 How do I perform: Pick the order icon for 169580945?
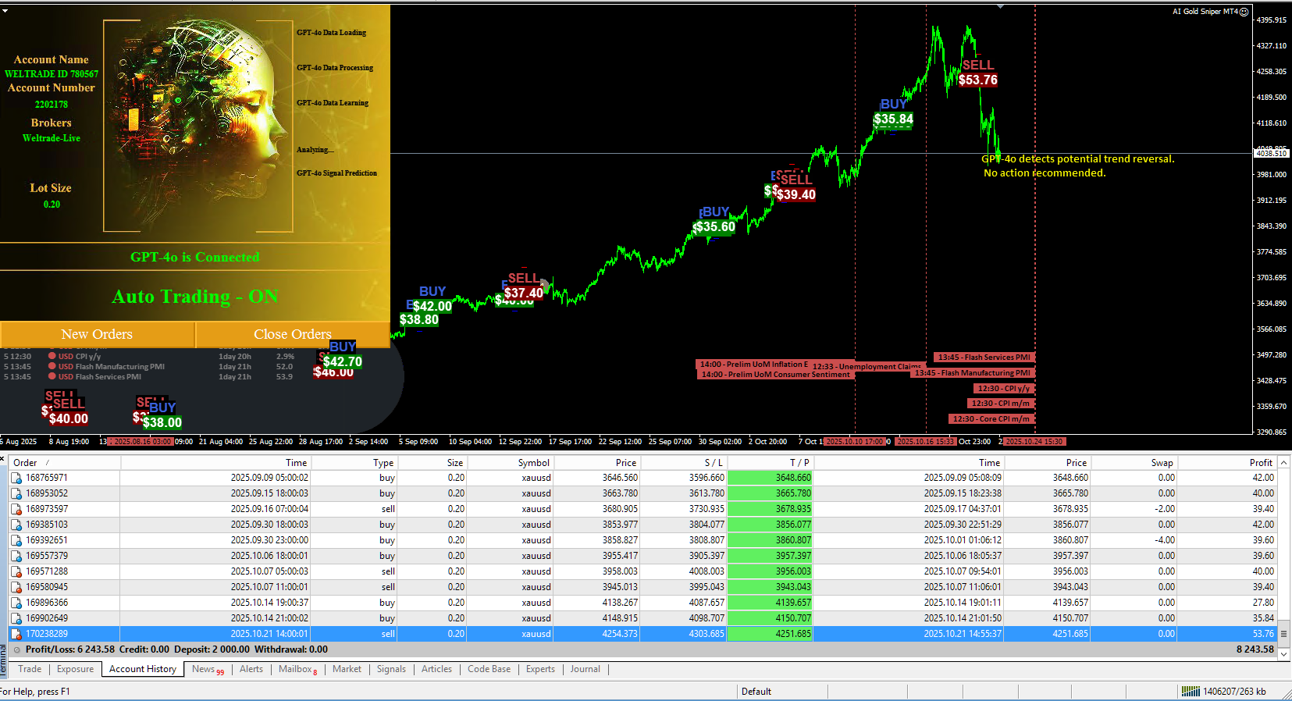pos(16,587)
